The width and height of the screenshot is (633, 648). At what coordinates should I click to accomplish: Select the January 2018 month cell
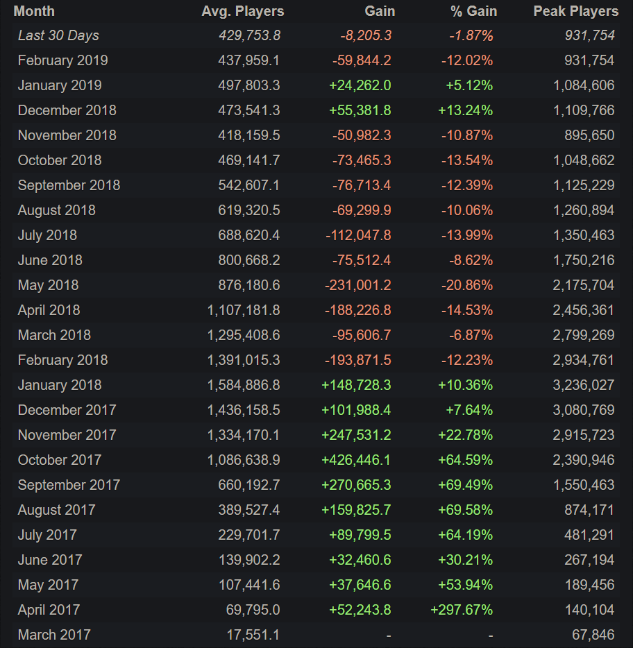coord(60,385)
